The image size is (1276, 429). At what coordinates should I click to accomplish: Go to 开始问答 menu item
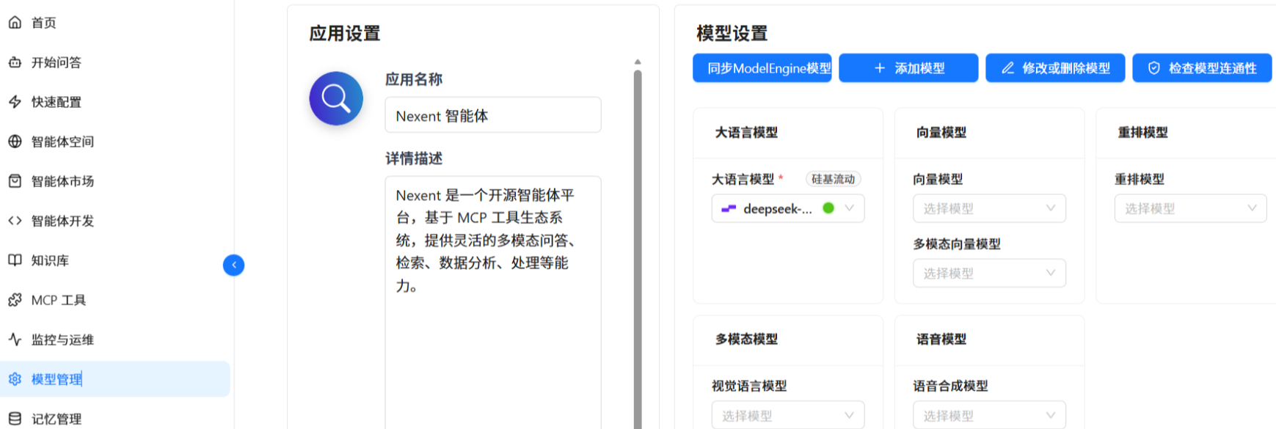(x=115, y=62)
